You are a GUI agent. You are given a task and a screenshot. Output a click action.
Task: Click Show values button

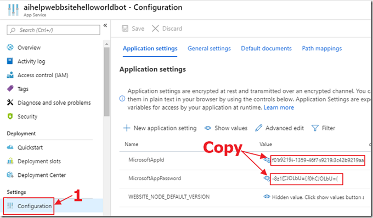[226, 128]
